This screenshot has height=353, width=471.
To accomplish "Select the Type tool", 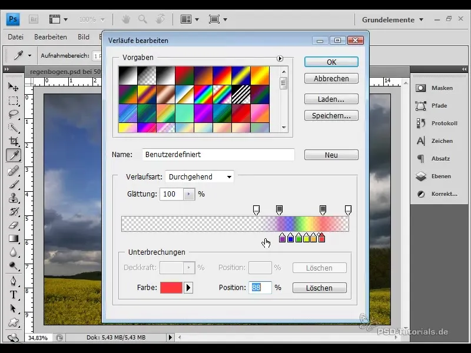I will pyautogui.click(x=13, y=295).
